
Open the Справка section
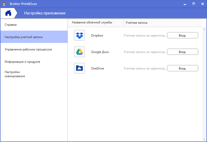coord(11,25)
